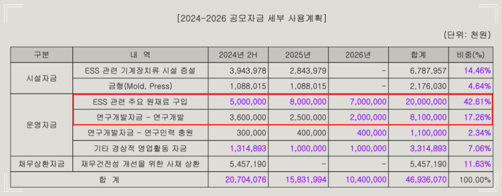This screenshot has width=502, height=196.
Task: Click the value 300,000
Action: pos(252,133)
